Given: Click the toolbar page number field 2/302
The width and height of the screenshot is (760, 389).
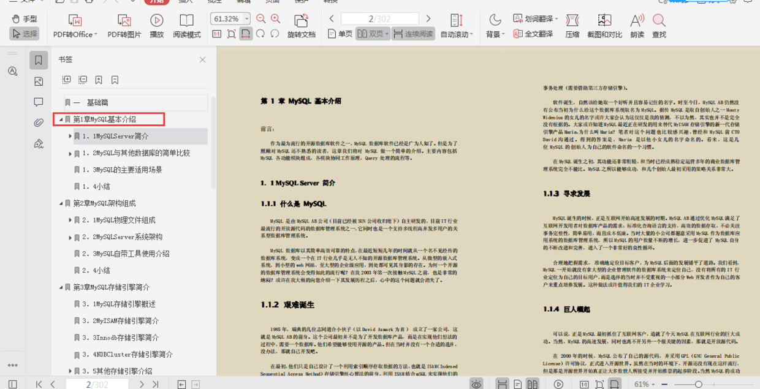Looking at the screenshot, I should pos(380,19).
